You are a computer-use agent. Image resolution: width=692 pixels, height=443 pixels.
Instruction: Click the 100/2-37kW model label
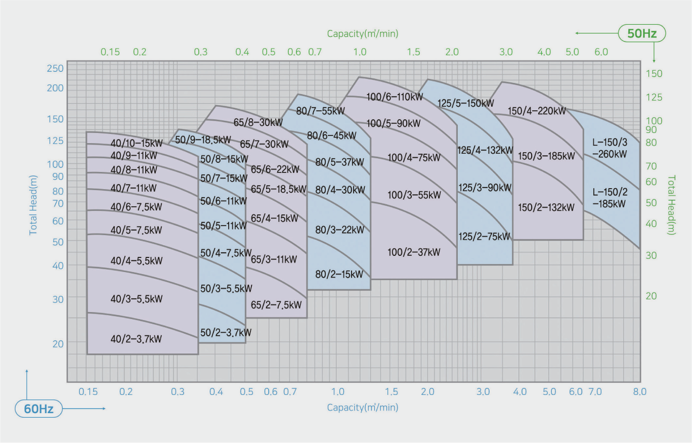(x=414, y=252)
